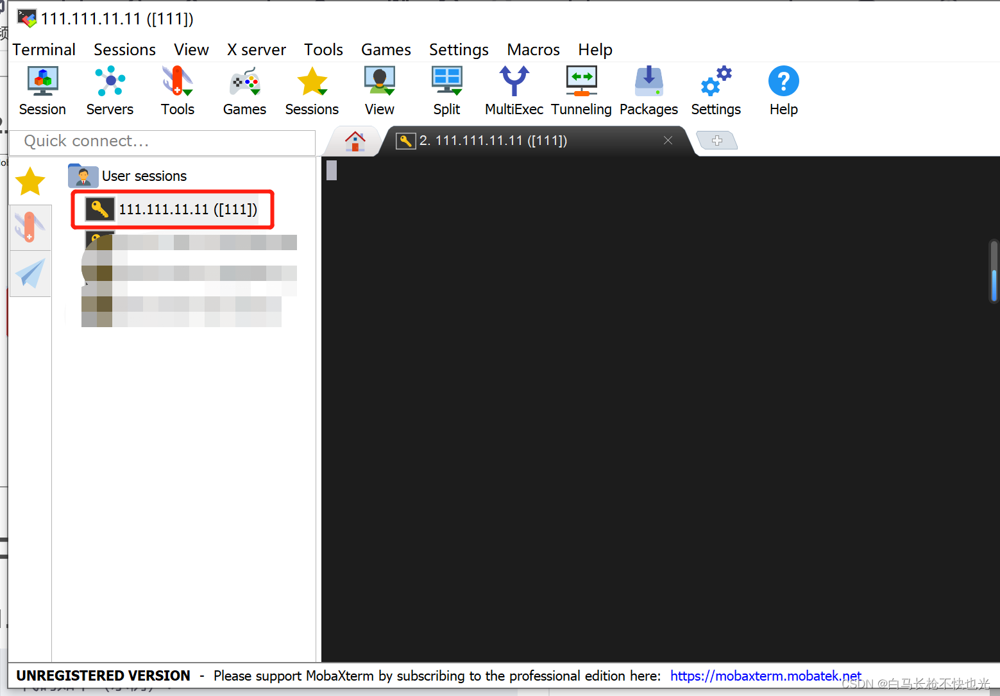Open the Games gamepad toolbar icon
The height and width of the screenshot is (696, 1000).
point(244,91)
